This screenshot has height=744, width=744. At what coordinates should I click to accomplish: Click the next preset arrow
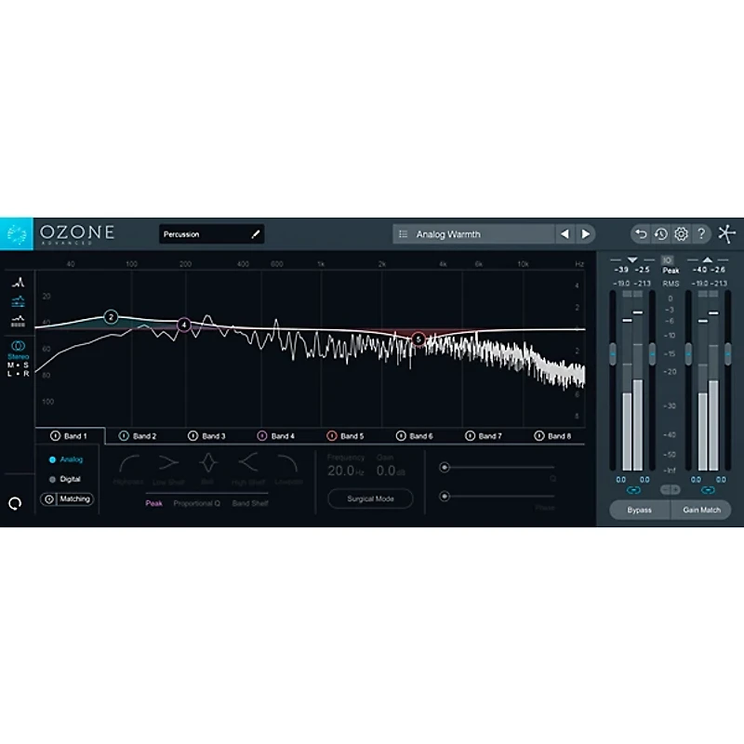[585, 233]
